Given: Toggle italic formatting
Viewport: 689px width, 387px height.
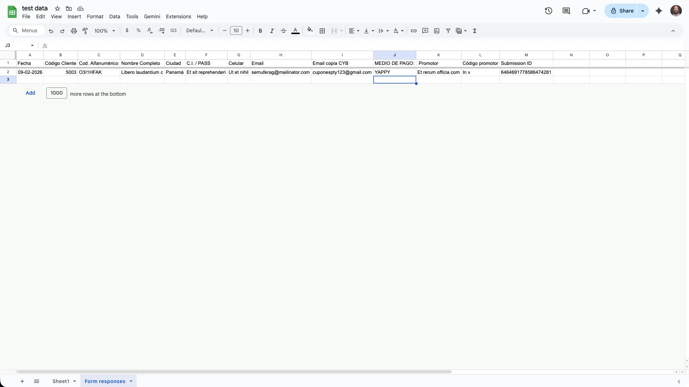Looking at the screenshot, I should click(272, 30).
